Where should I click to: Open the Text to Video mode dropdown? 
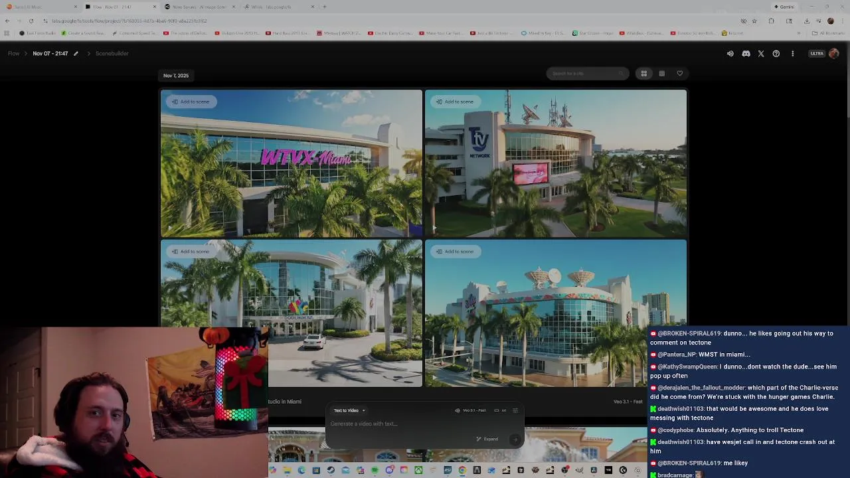tap(349, 410)
